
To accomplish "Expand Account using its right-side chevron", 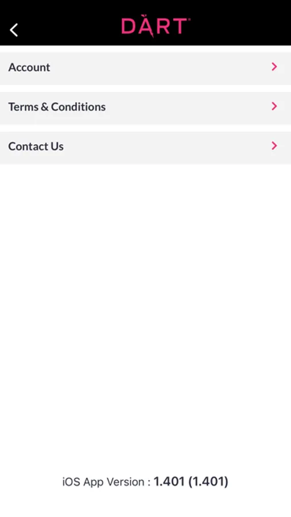I will click(274, 67).
